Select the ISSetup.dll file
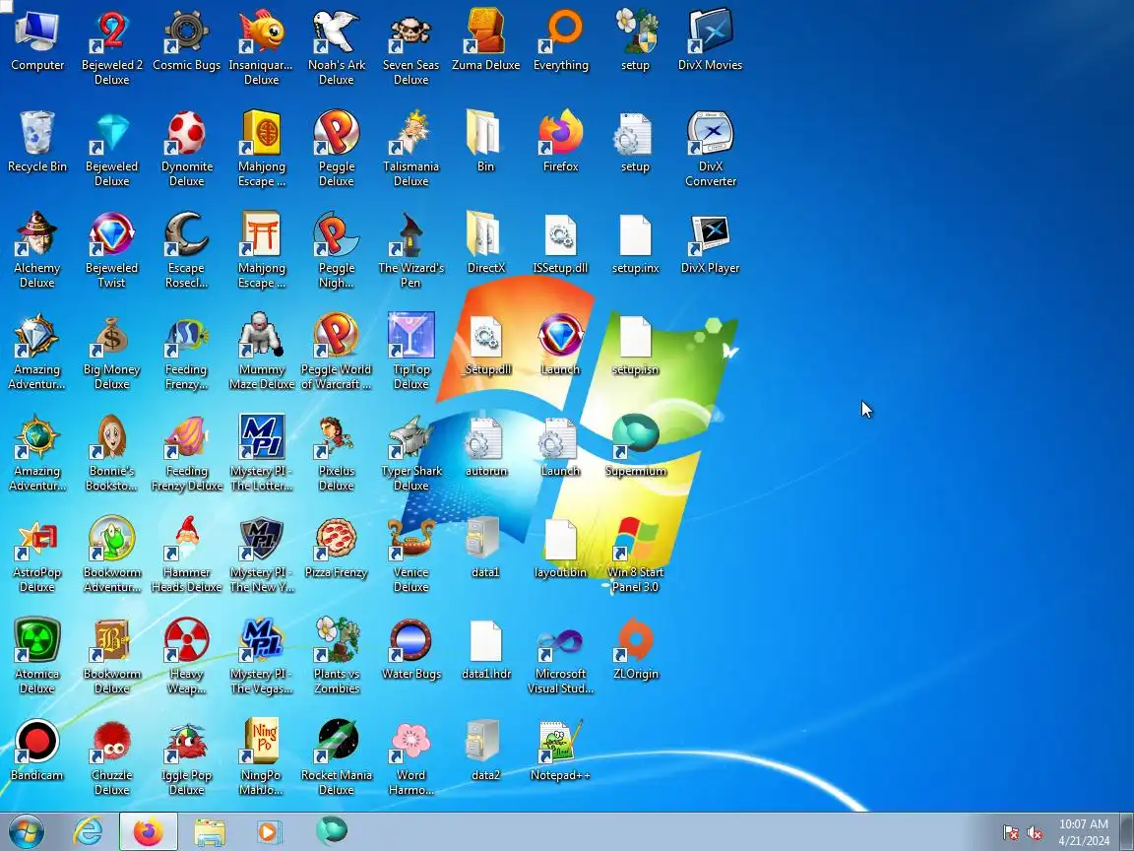Screen dimensions: 1134x851 click(560, 235)
